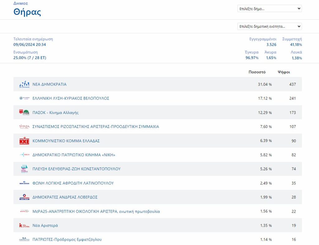Click the 'Τελευταία ενημέρωση' label

pos(33,39)
